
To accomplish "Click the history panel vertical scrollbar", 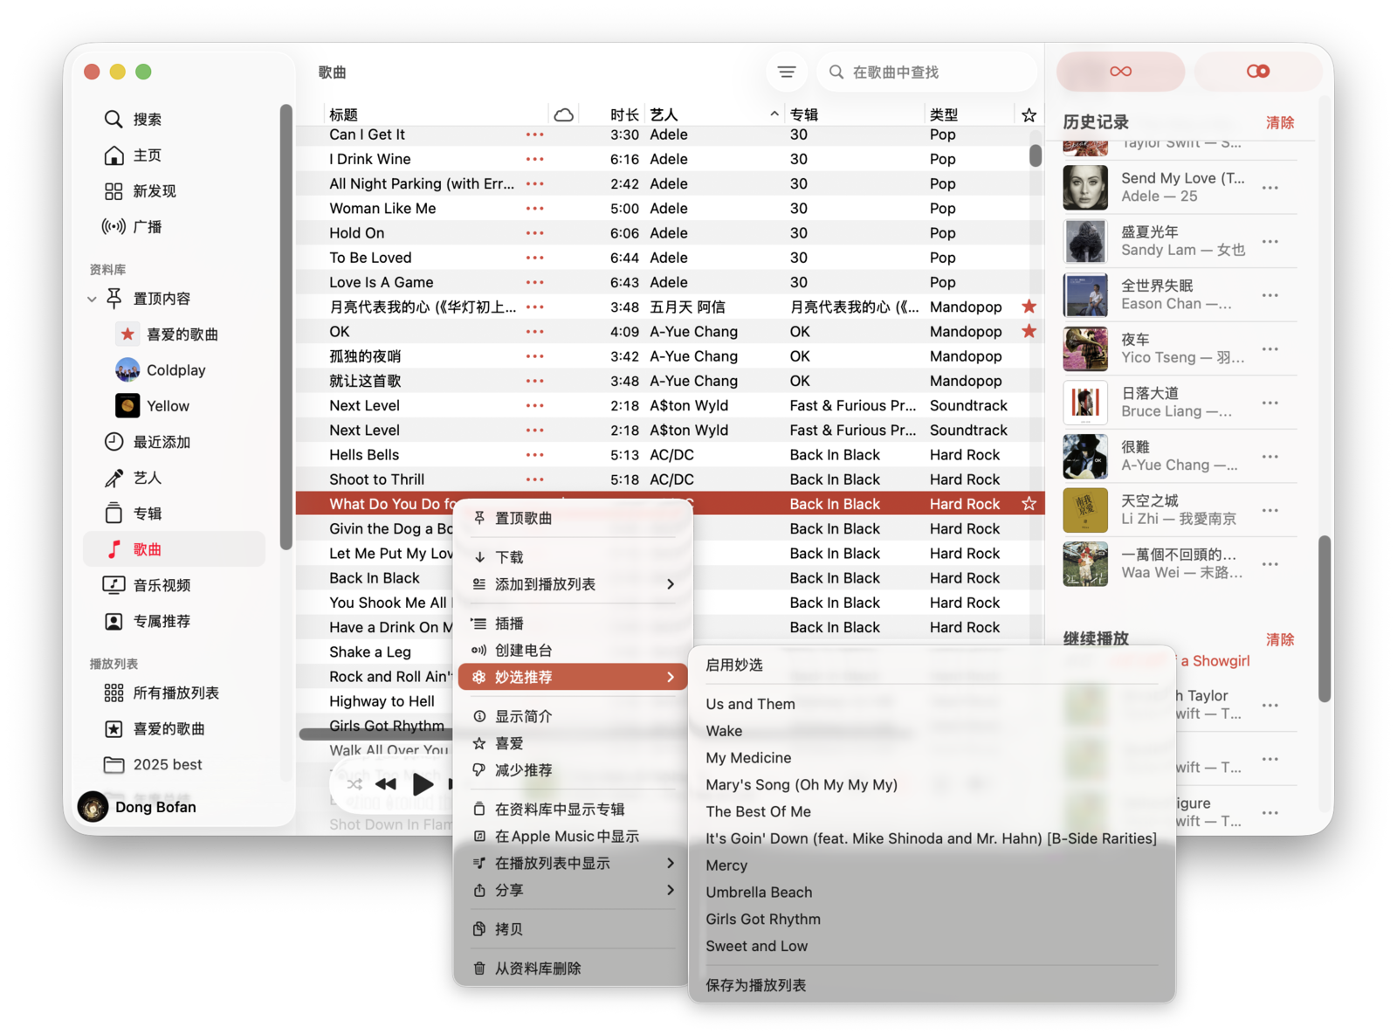I will click(x=1325, y=618).
